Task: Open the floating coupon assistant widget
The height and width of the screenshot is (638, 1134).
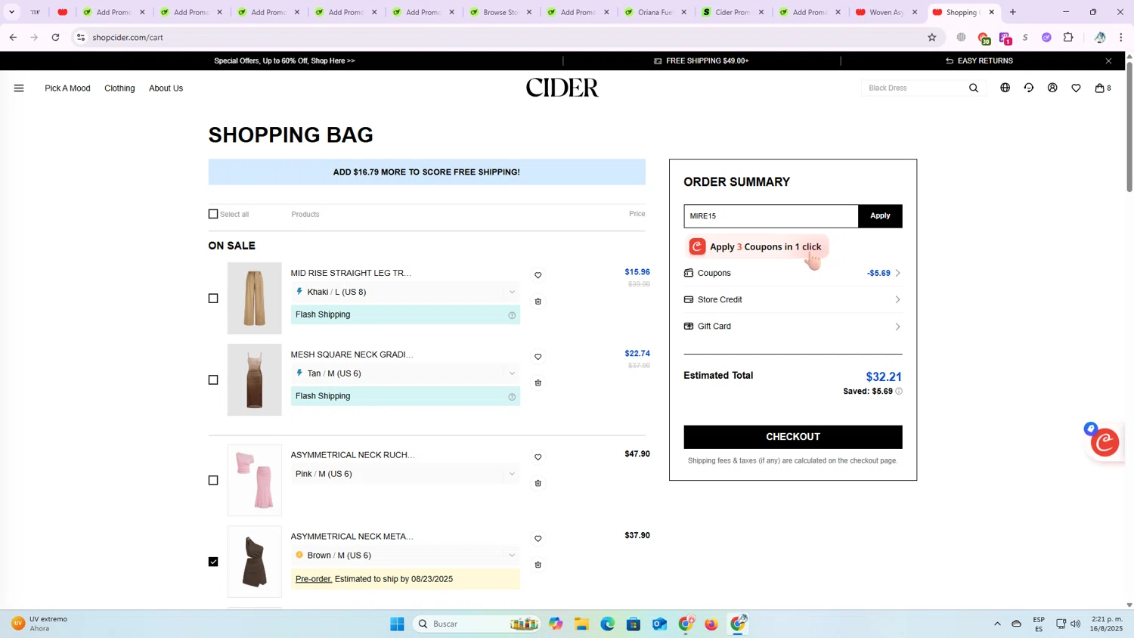Action: (x=1105, y=441)
